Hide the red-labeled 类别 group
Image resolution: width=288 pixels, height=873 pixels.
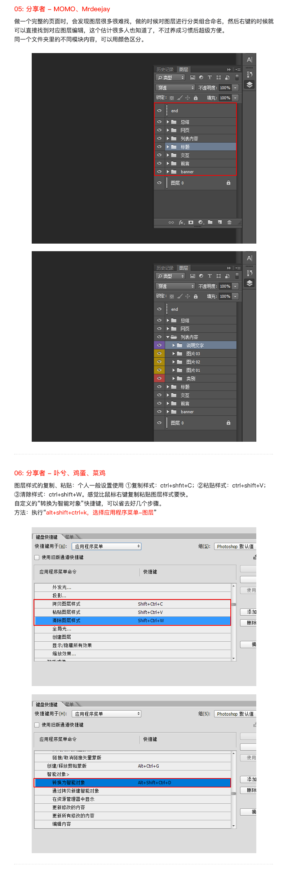click(159, 378)
